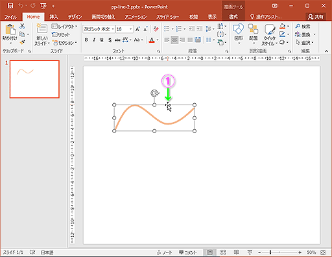332x257 pixels.
Task: Clear all formatting eraser icon
Action: point(156,29)
